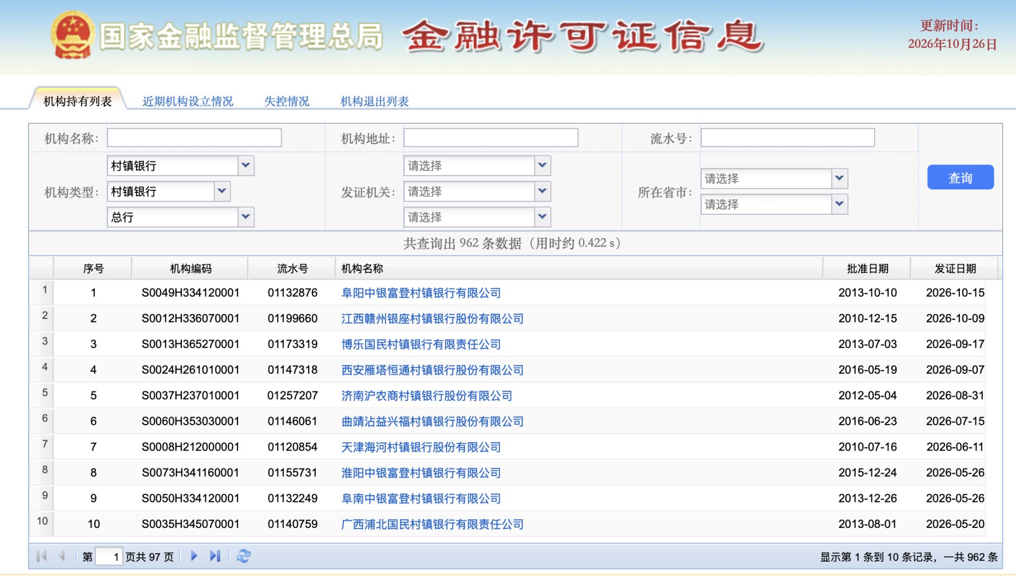This screenshot has width=1016, height=576.
Task: Refresh the table with the reload icon
Action: pos(244,556)
